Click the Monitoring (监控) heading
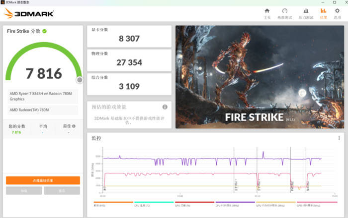This screenshot has height=218, width=348. (x=96, y=138)
